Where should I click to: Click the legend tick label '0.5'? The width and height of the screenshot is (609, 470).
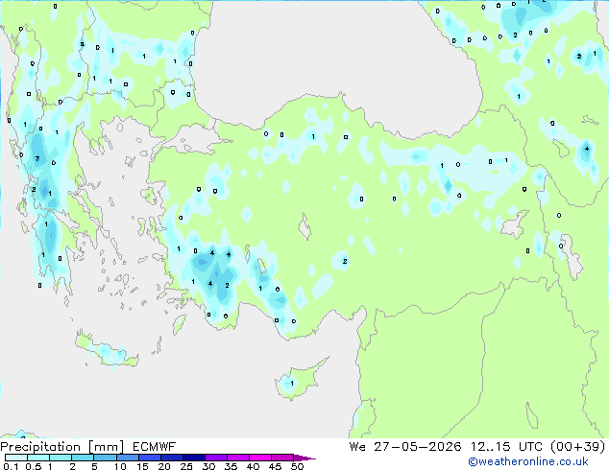pyautogui.click(x=34, y=466)
